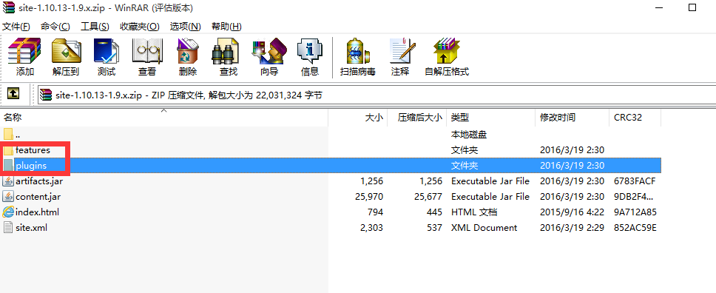Click the index.html browser icon

[x=8, y=212]
